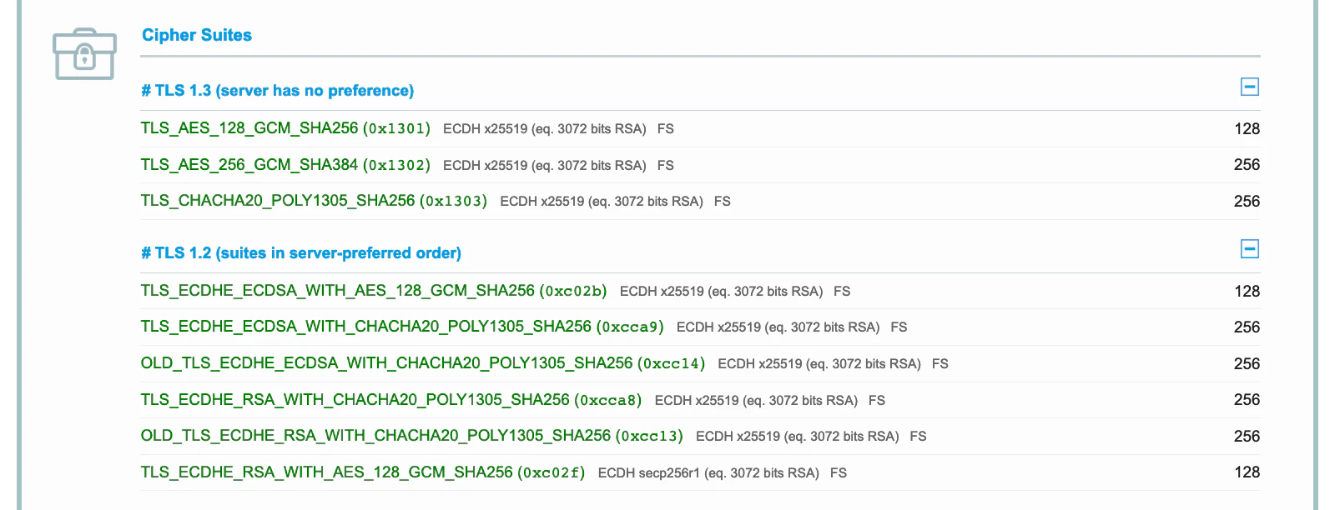Viewport: 1340px width, 510px height.
Task: Click the 256 key strength for suite 0xcc14
Action: pyautogui.click(x=1247, y=363)
